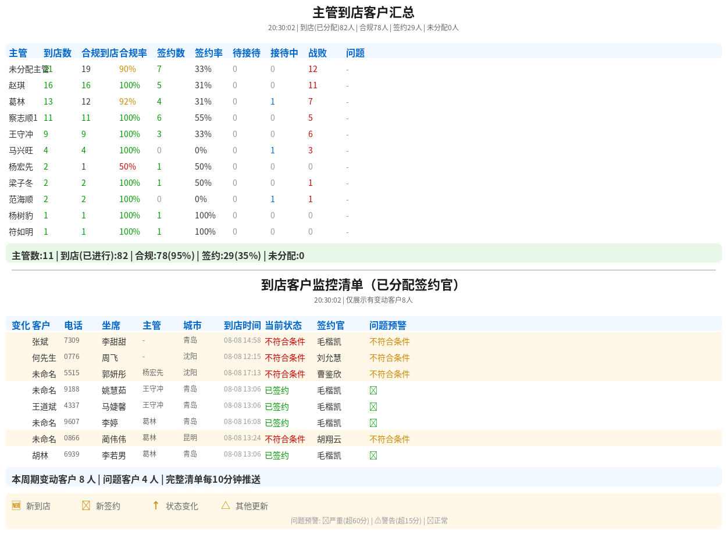Click the 待接待 column header
This screenshot has width=727, height=553.
pos(247,53)
